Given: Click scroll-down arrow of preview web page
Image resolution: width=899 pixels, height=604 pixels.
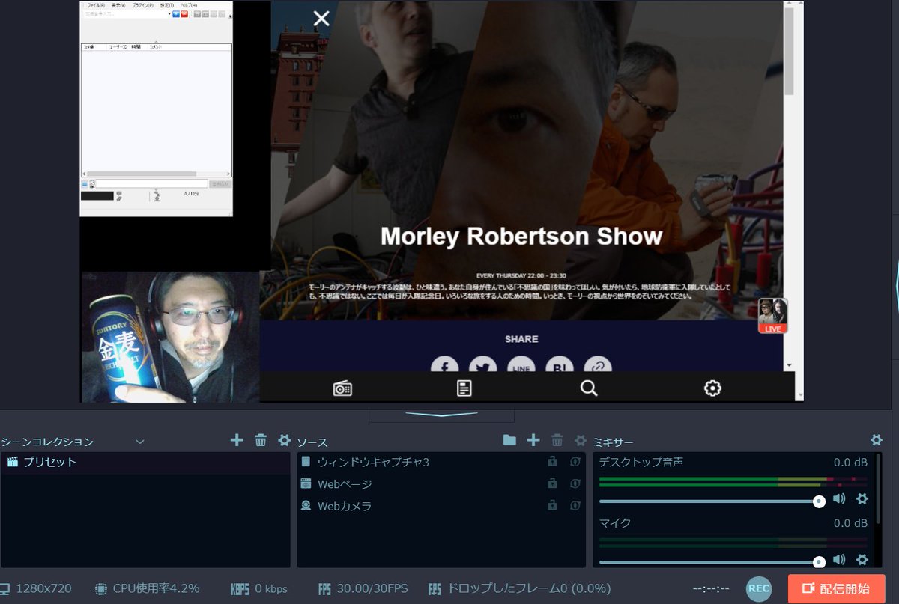Looking at the screenshot, I should [789, 365].
